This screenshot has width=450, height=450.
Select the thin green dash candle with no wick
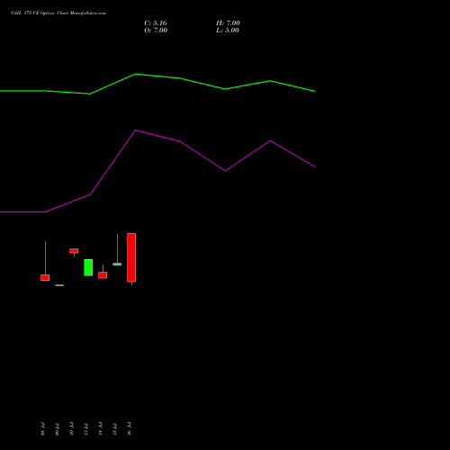click(x=59, y=285)
